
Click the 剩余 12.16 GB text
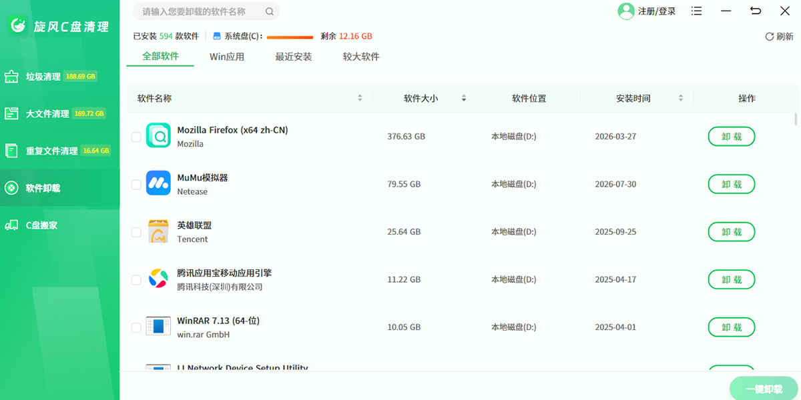click(346, 37)
